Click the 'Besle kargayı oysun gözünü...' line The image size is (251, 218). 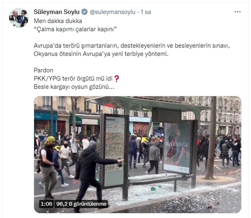pos(74,87)
